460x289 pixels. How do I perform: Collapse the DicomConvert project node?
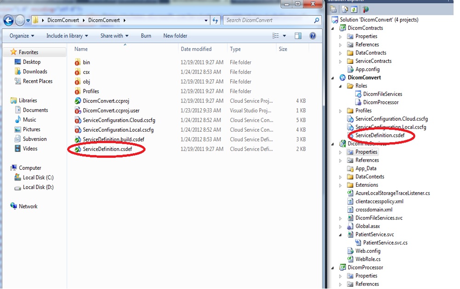pos(333,78)
